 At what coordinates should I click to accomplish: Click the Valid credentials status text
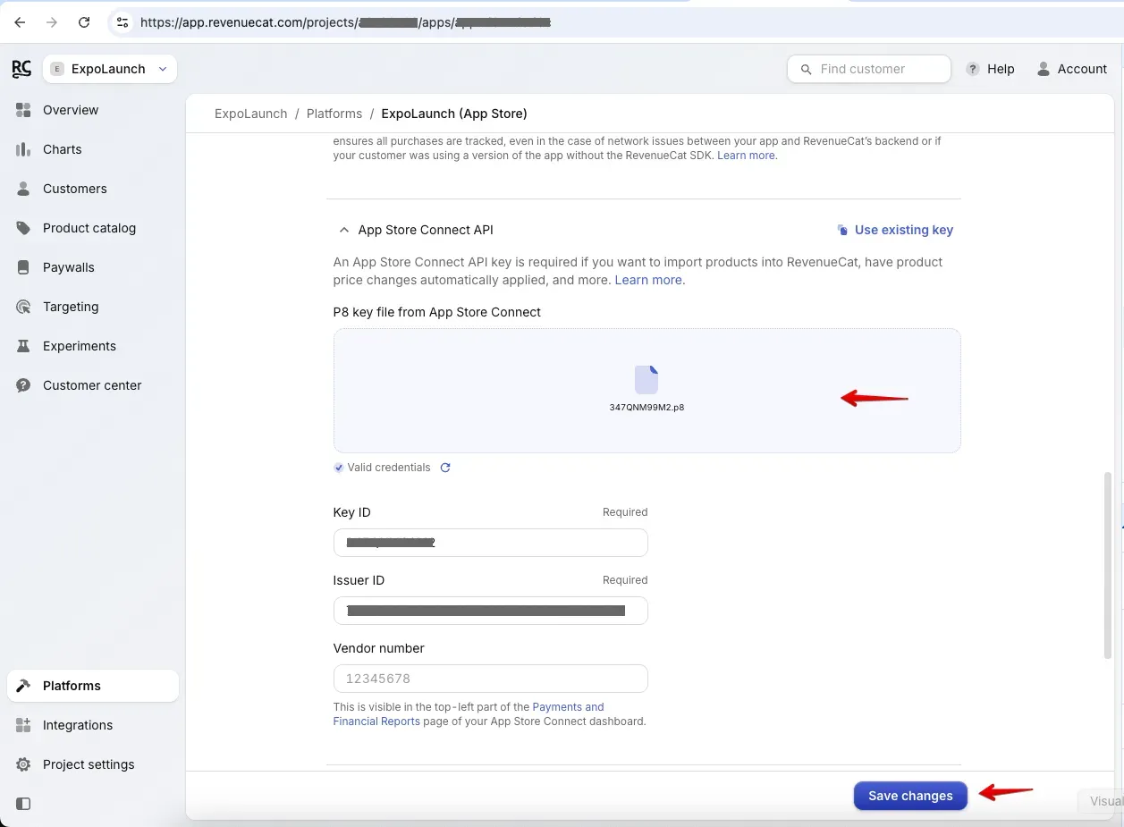[x=389, y=468]
